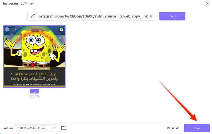Clear the Instagram URL with the x icon
Viewport: 212px width, 134px height.
tap(151, 16)
